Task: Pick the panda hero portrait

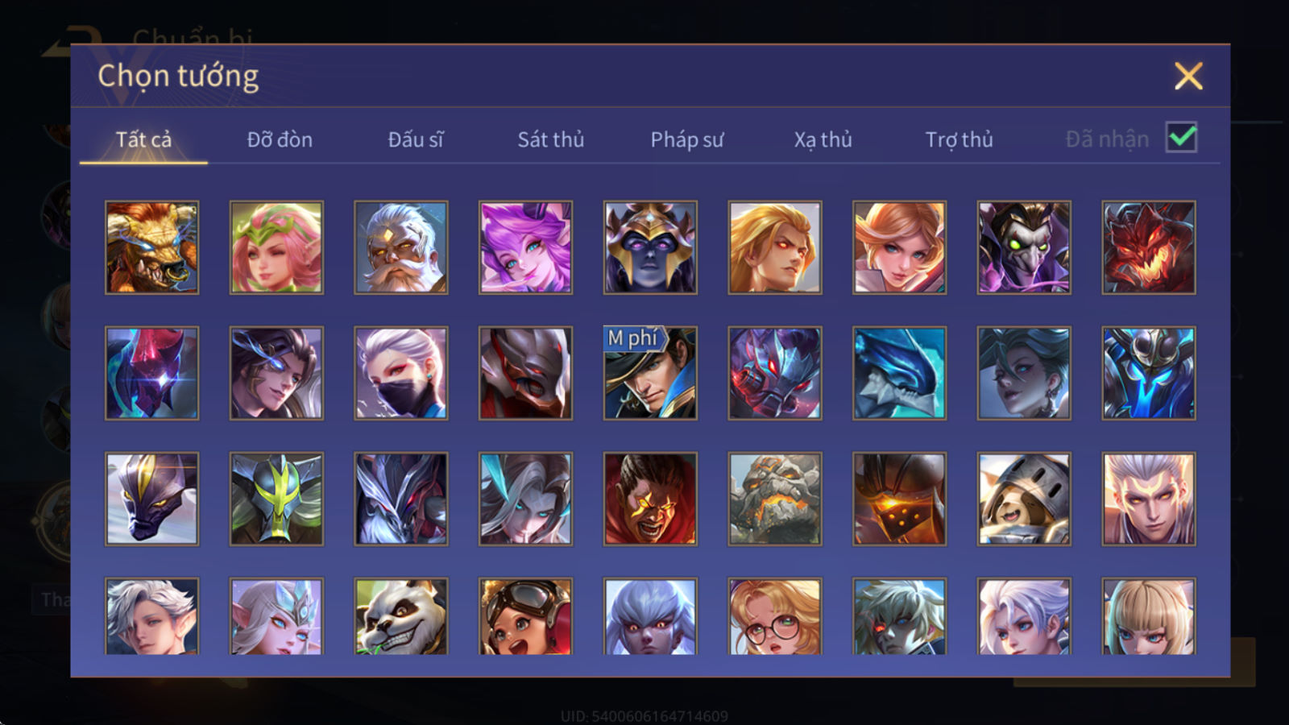Action: [400, 616]
